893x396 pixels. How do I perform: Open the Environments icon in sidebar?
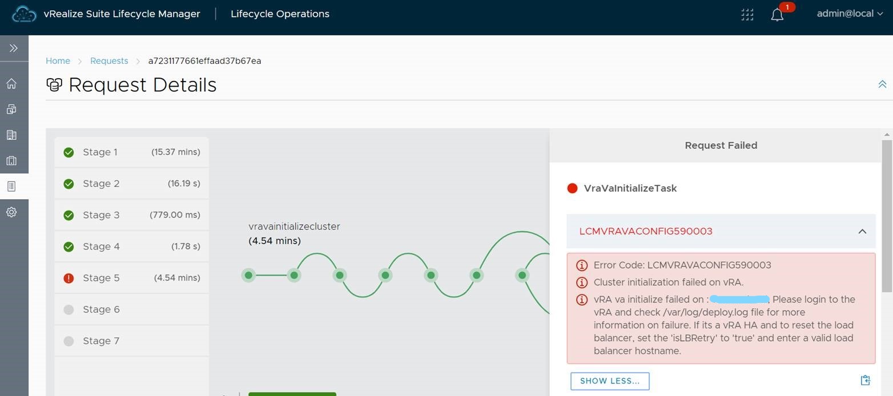click(x=11, y=110)
